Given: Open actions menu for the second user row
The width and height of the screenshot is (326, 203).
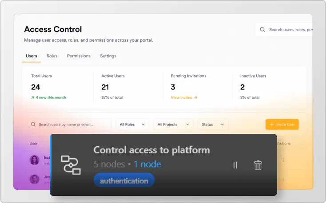Looking at the screenshot, I should point(283,180).
